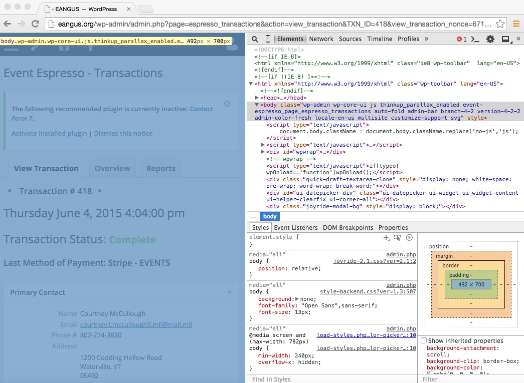Open the Sources panel tab
The height and width of the screenshot is (383, 524).
click(x=350, y=39)
